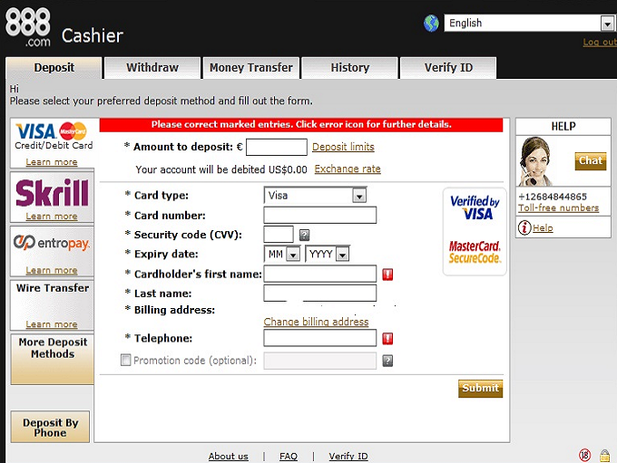The height and width of the screenshot is (463, 617).
Task: Click the support agent photo
Action: click(x=536, y=161)
